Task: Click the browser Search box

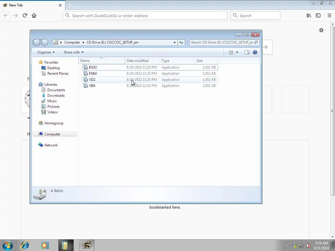Action: 255,16
